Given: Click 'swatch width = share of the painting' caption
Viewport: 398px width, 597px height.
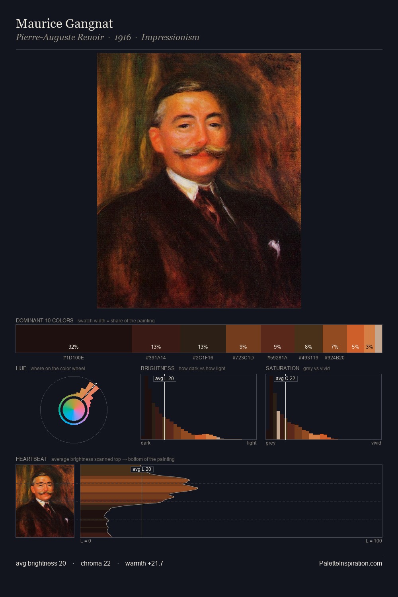Looking at the screenshot, I should tap(116, 321).
